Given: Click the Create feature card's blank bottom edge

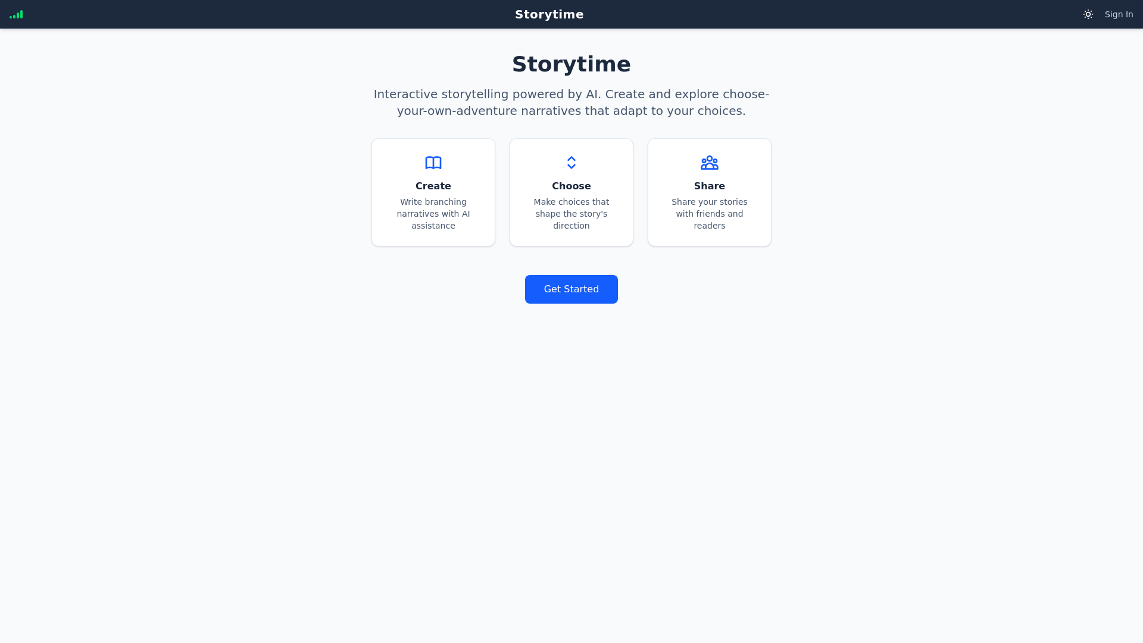Looking at the screenshot, I should 433,239.
